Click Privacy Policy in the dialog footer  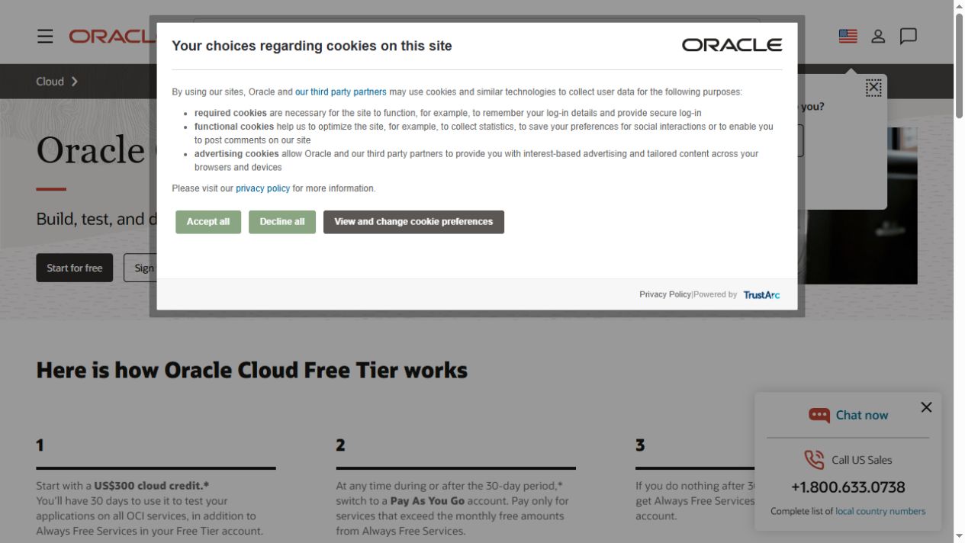click(664, 294)
